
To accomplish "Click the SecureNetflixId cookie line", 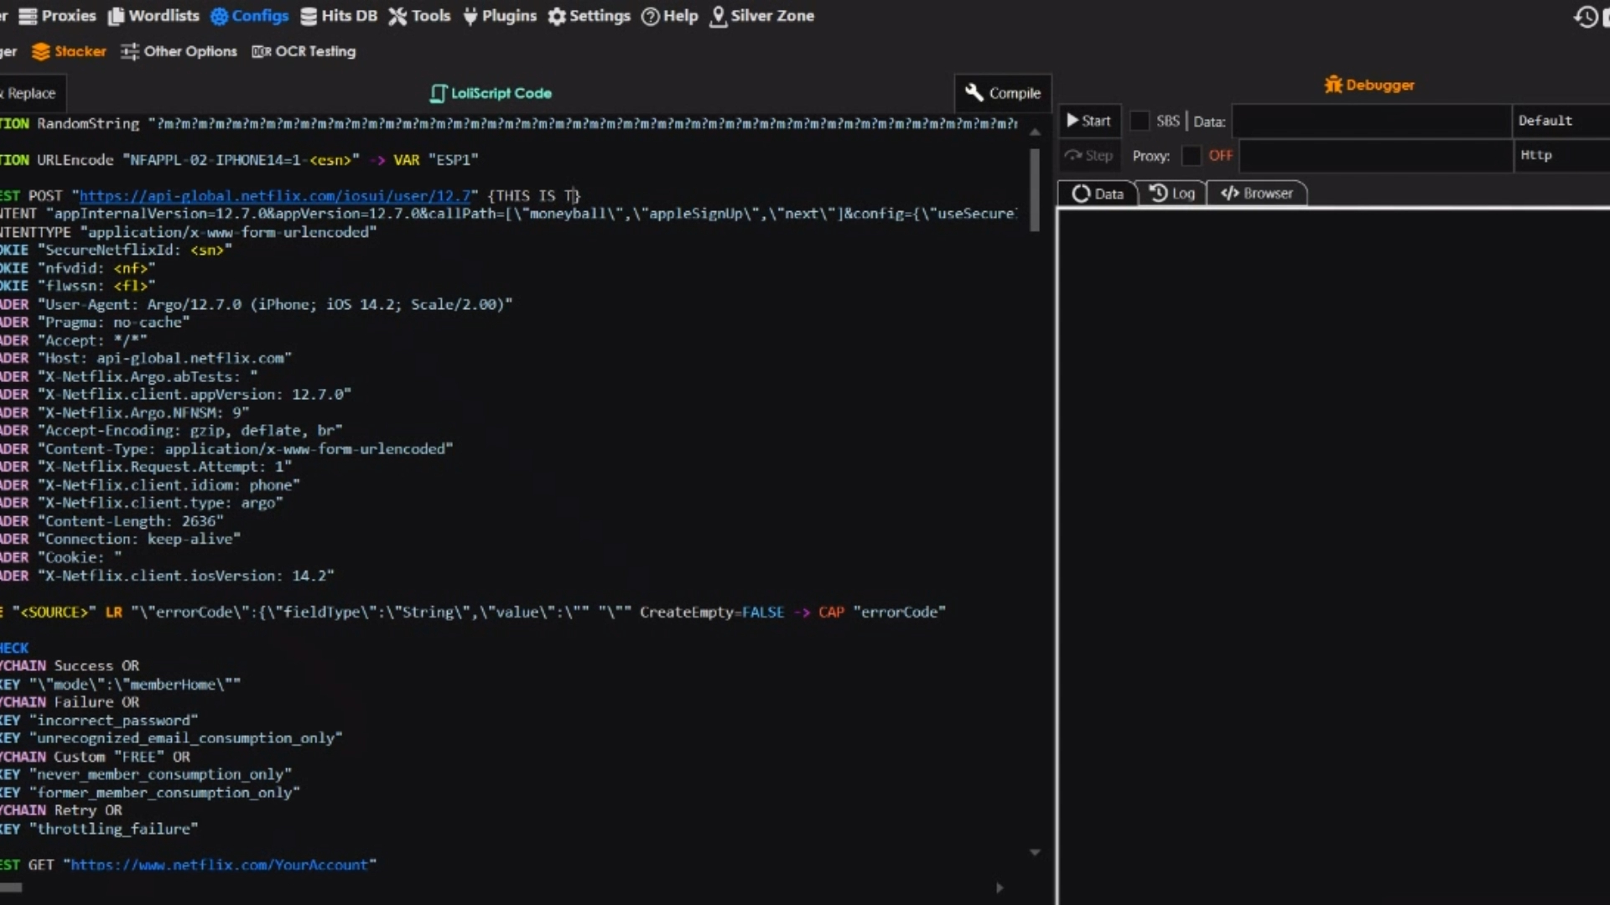I will (116, 251).
